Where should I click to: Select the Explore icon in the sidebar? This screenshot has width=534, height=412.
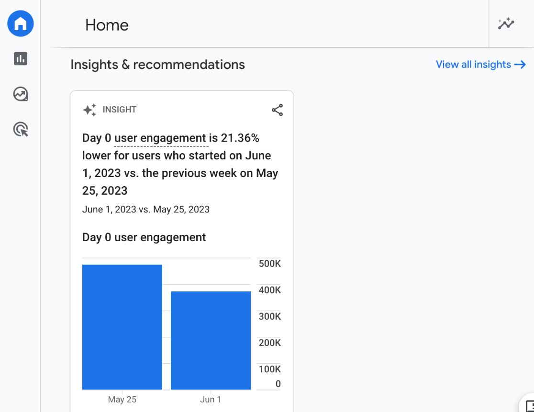click(x=20, y=94)
